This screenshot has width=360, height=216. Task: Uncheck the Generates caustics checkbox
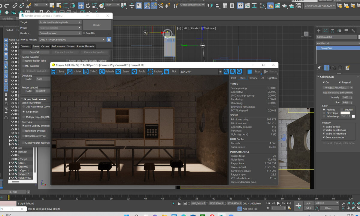click(324, 137)
